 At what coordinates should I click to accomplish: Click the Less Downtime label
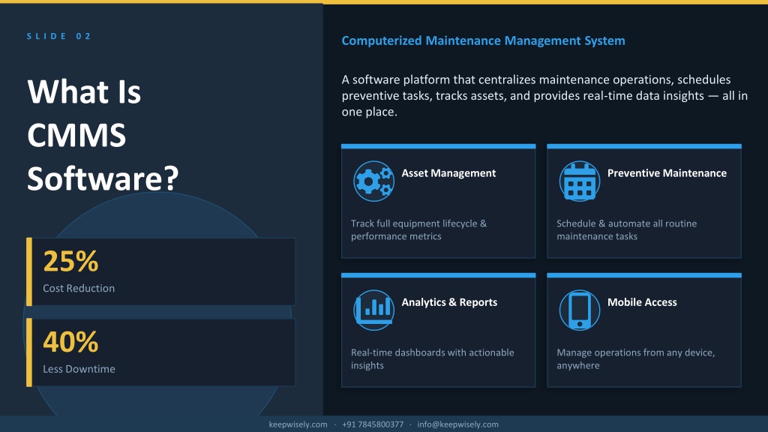79,369
